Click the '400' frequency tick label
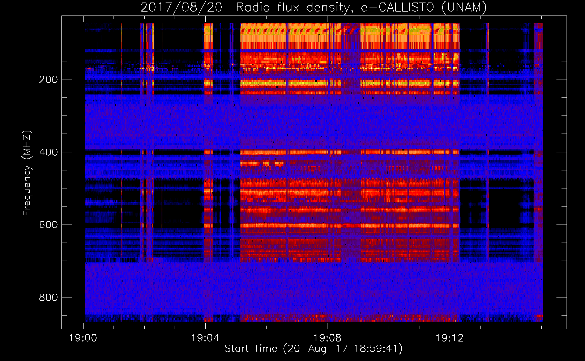 48,152
